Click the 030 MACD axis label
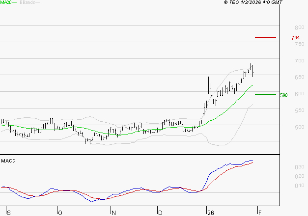 [300, 167]
